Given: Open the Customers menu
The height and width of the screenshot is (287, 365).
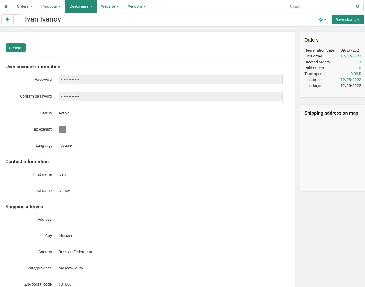Looking at the screenshot, I should pos(81,6).
